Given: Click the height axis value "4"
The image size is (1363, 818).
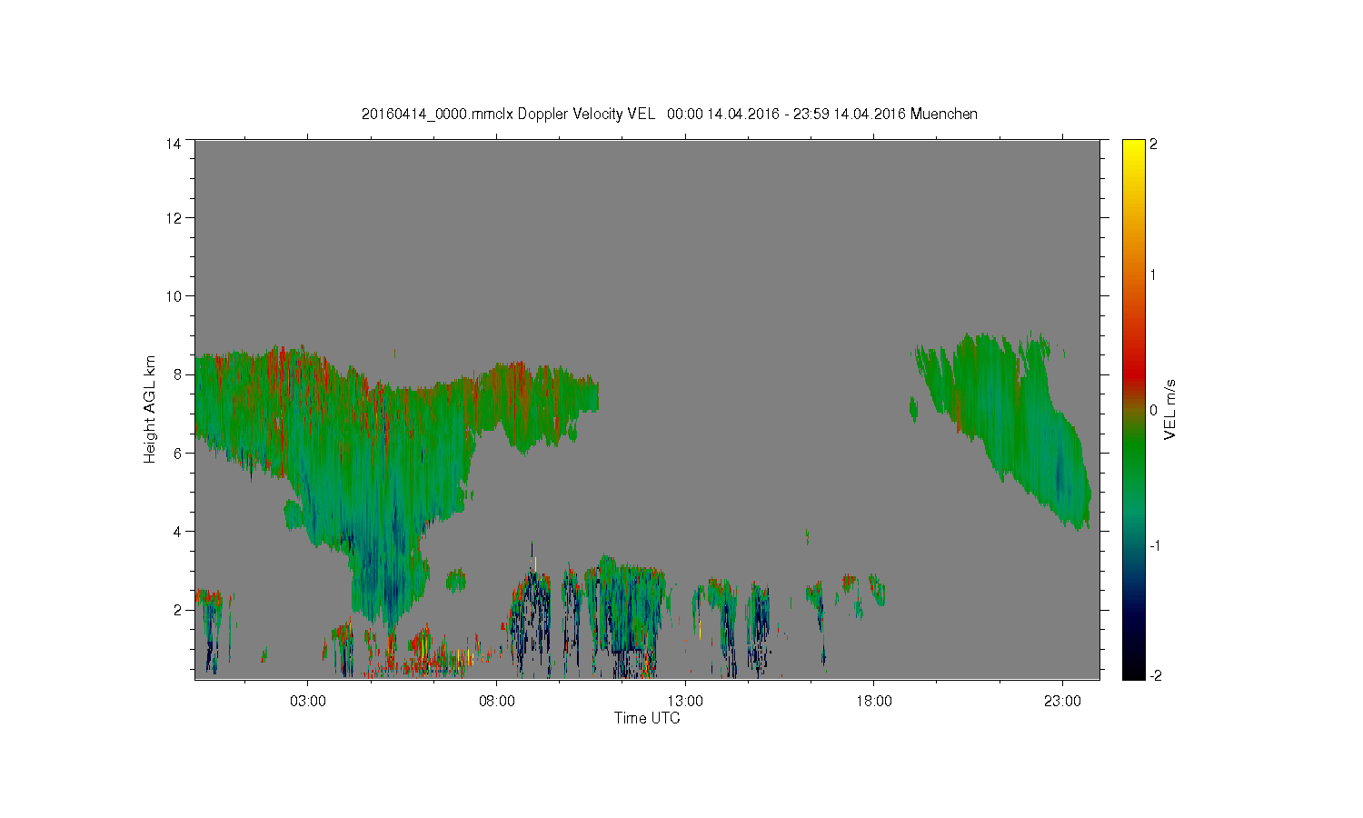Looking at the screenshot, I should pos(178,531).
